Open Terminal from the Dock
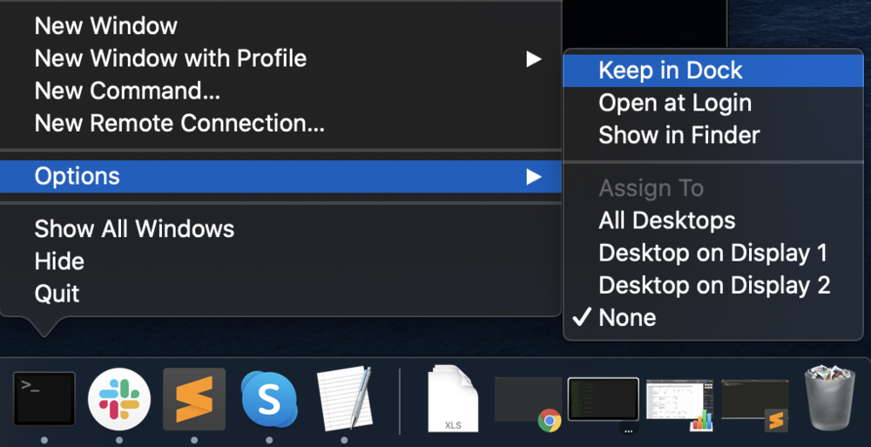871x447 pixels. 44,399
